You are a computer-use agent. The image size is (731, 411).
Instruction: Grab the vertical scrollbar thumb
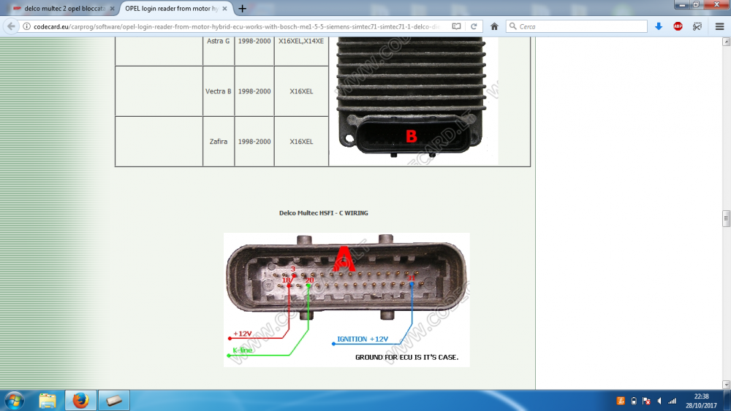(x=726, y=218)
